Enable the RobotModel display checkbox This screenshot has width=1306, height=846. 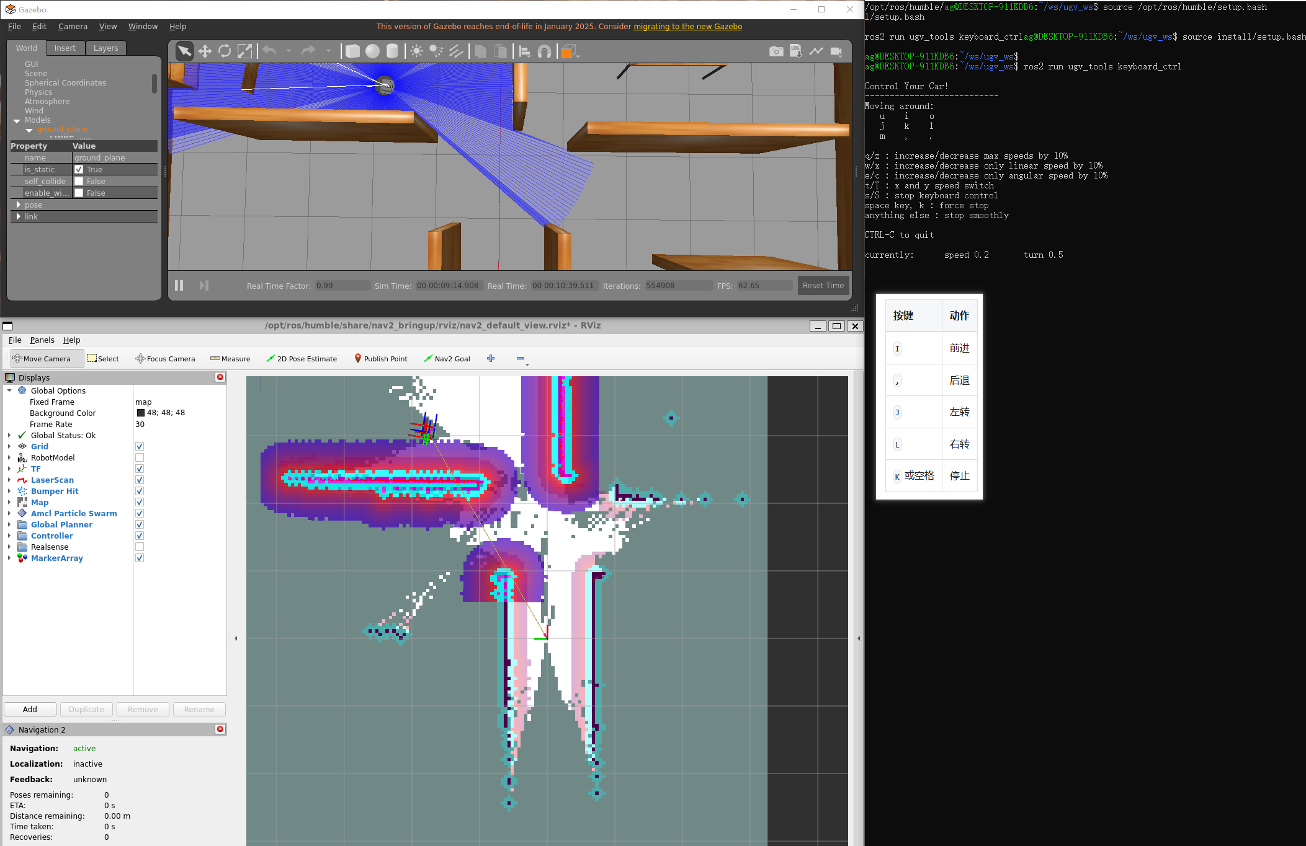pyautogui.click(x=140, y=457)
